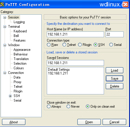Select Always for close window on exit
The width and height of the screenshot is (130, 127).
(49, 107)
